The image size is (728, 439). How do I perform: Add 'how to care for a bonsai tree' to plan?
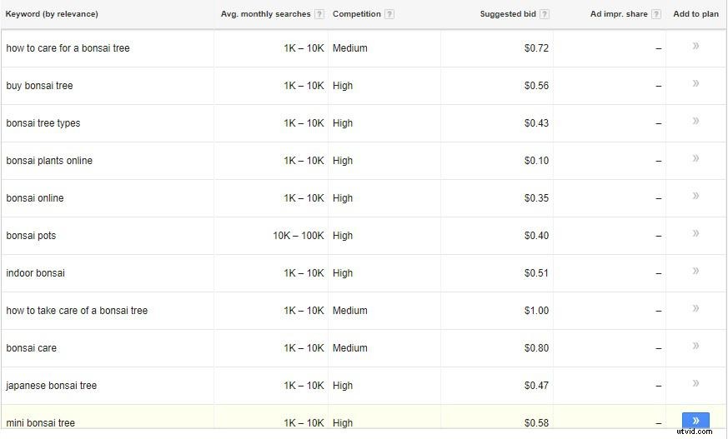pyautogui.click(x=695, y=47)
